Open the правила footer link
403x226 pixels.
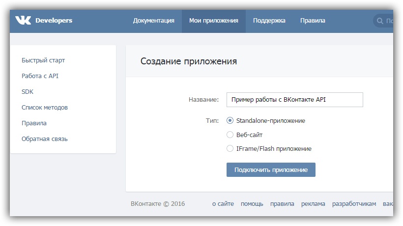point(282,204)
